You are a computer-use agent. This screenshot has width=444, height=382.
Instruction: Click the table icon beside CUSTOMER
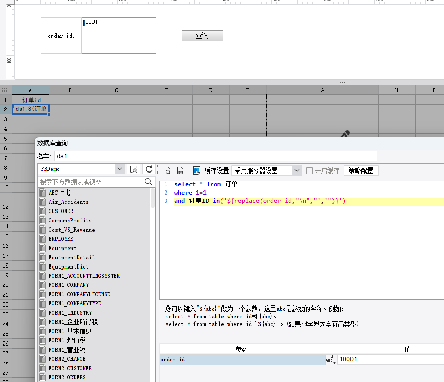click(43, 211)
